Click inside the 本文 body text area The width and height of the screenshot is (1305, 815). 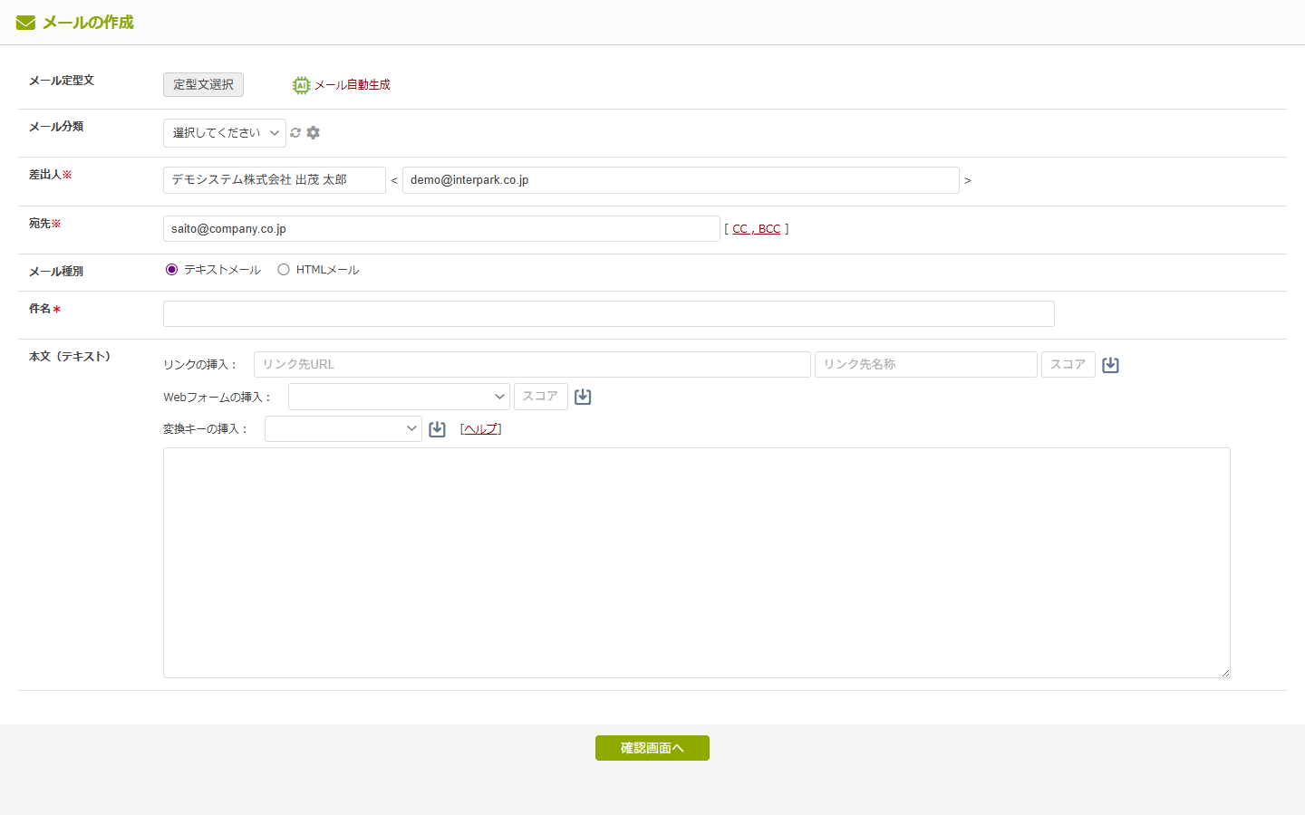coord(696,562)
